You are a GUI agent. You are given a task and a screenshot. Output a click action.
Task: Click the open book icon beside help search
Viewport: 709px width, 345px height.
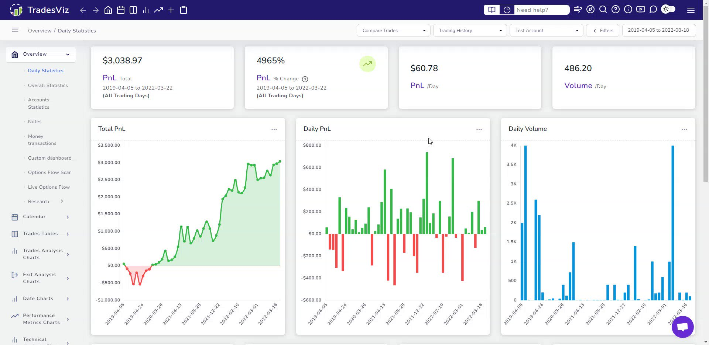click(x=492, y=10)
